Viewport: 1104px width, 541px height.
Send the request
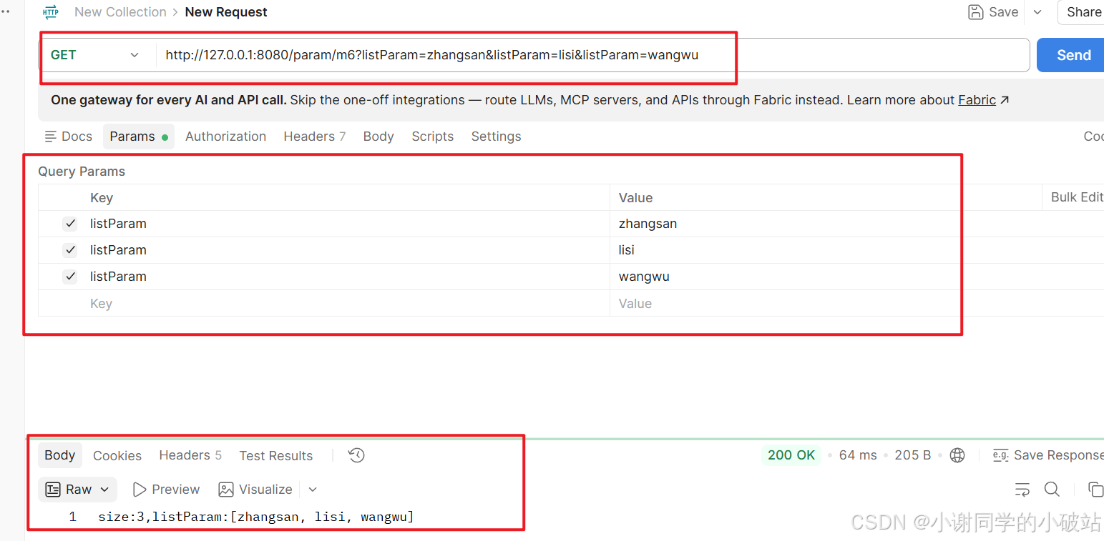click(1070, 55)
